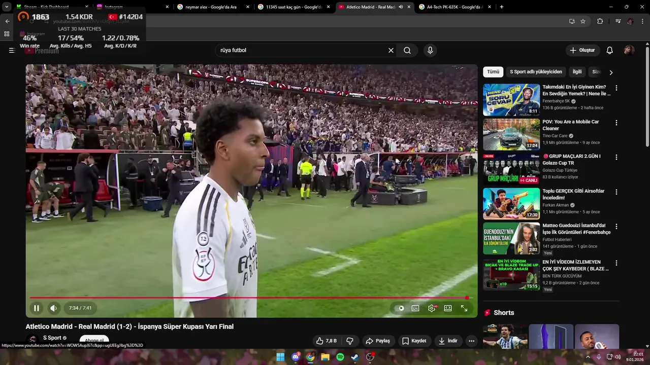Mute the video volume

click(x=53, y=308)
